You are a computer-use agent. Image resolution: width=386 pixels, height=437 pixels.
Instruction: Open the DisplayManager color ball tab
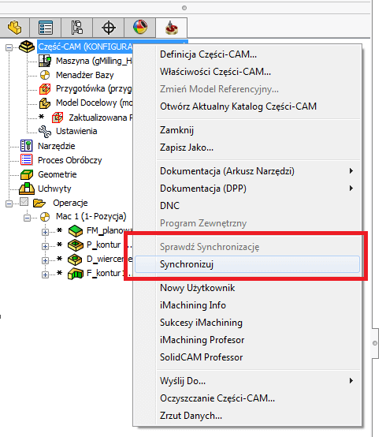(140, 28)
